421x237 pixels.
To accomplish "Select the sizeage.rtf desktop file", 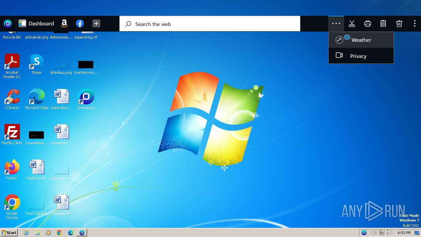I will pyautogui.click(x=61, y=205).
